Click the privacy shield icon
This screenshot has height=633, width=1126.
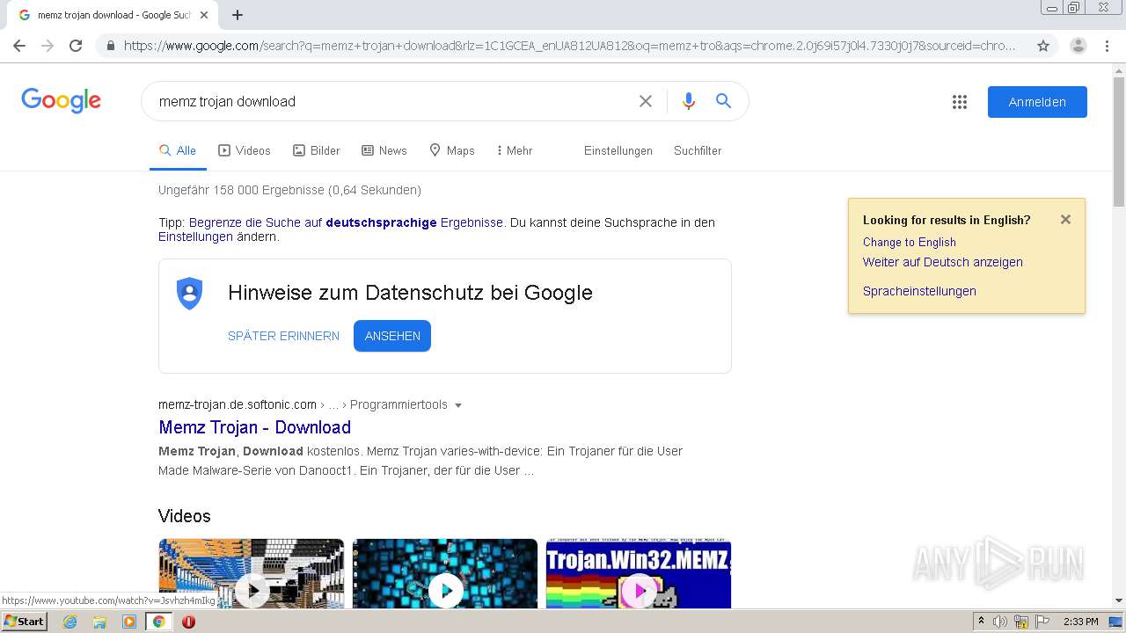pos(190,294)
